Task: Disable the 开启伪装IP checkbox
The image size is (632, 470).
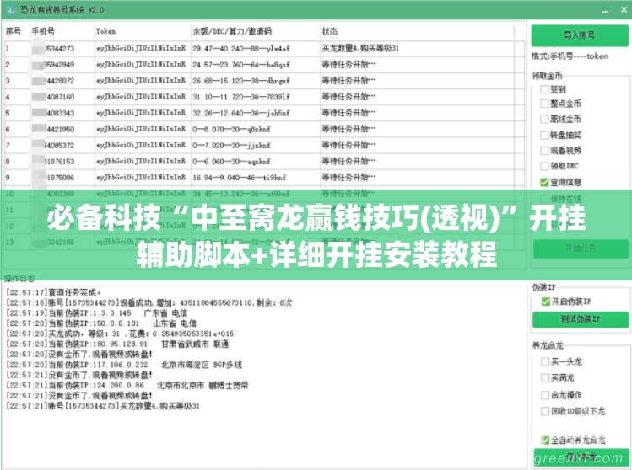Action: (545, 302)
